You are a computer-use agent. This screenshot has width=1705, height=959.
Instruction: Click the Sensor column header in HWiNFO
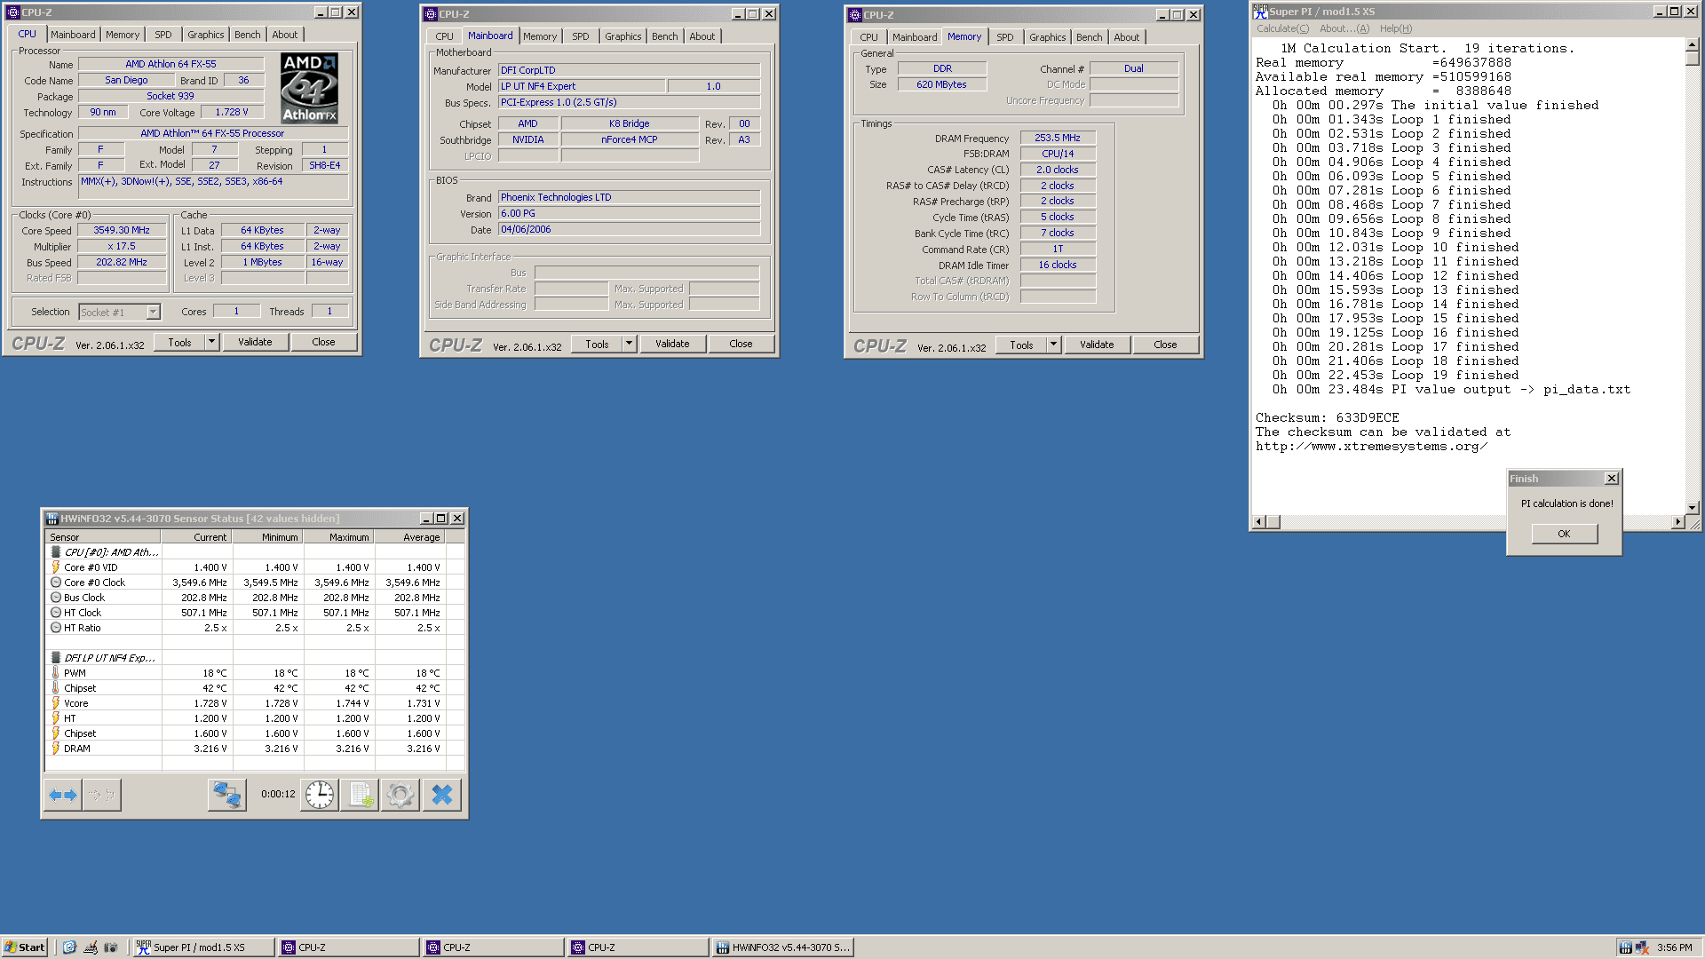(x=102, y=537)
